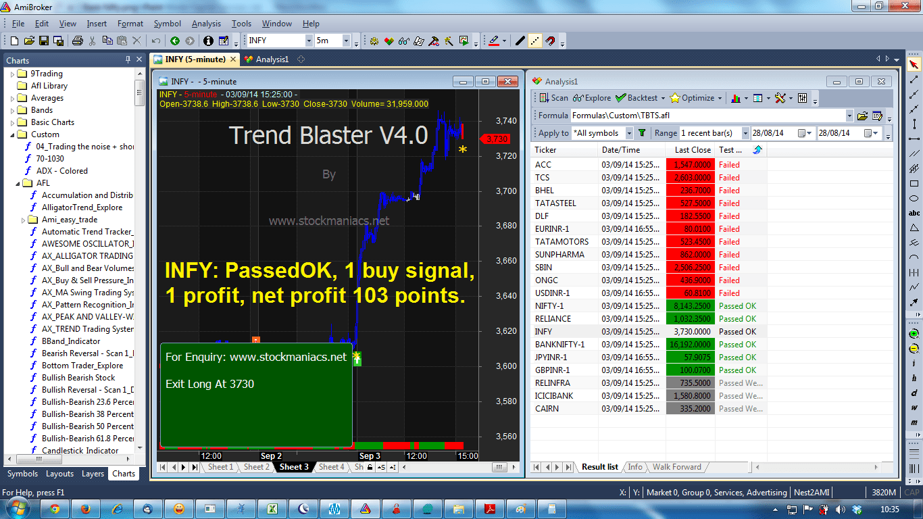Open Firefox from the taskbar
Image resolution: width=923 pixels, height=519 pixels.
pos(85,509)
